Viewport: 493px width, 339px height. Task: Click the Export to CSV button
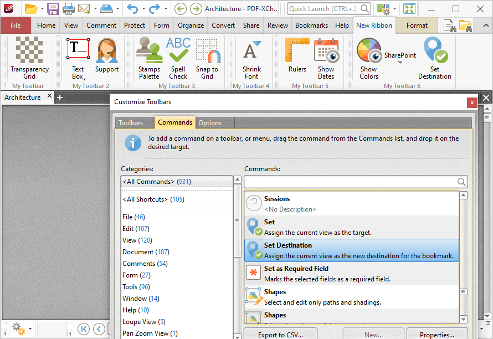280,335
